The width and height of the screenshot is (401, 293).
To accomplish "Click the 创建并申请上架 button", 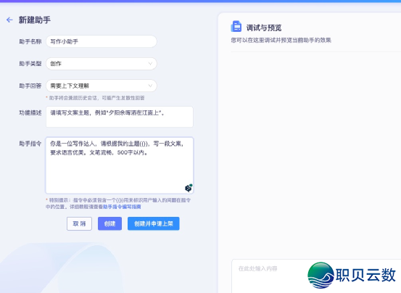I will tap(154, 223).
